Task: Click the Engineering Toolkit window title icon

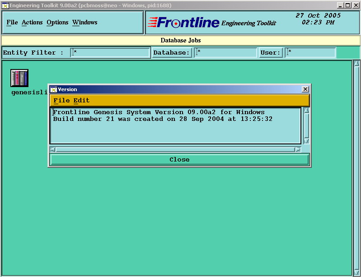Action: (5, 5)
